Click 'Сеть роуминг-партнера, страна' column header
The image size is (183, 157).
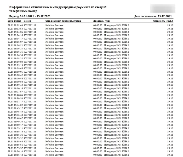pos(63,21)
